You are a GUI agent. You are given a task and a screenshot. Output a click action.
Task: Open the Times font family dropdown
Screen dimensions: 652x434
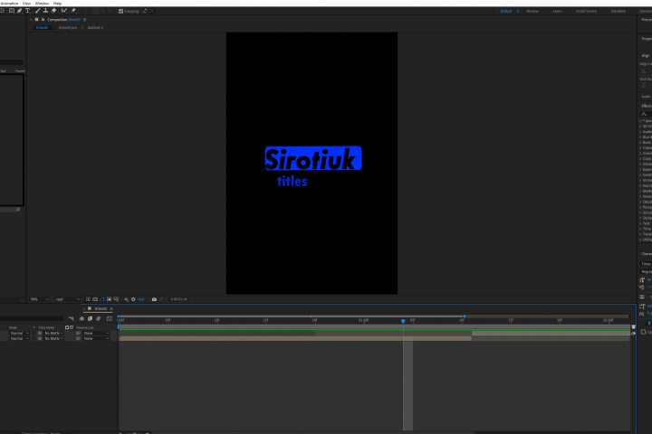point(646,264)
